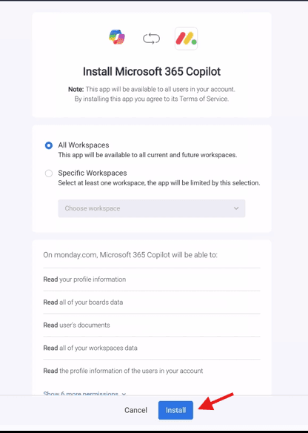Expand Show 6 more permissions

pyautogui.click(x=84, y=393)
